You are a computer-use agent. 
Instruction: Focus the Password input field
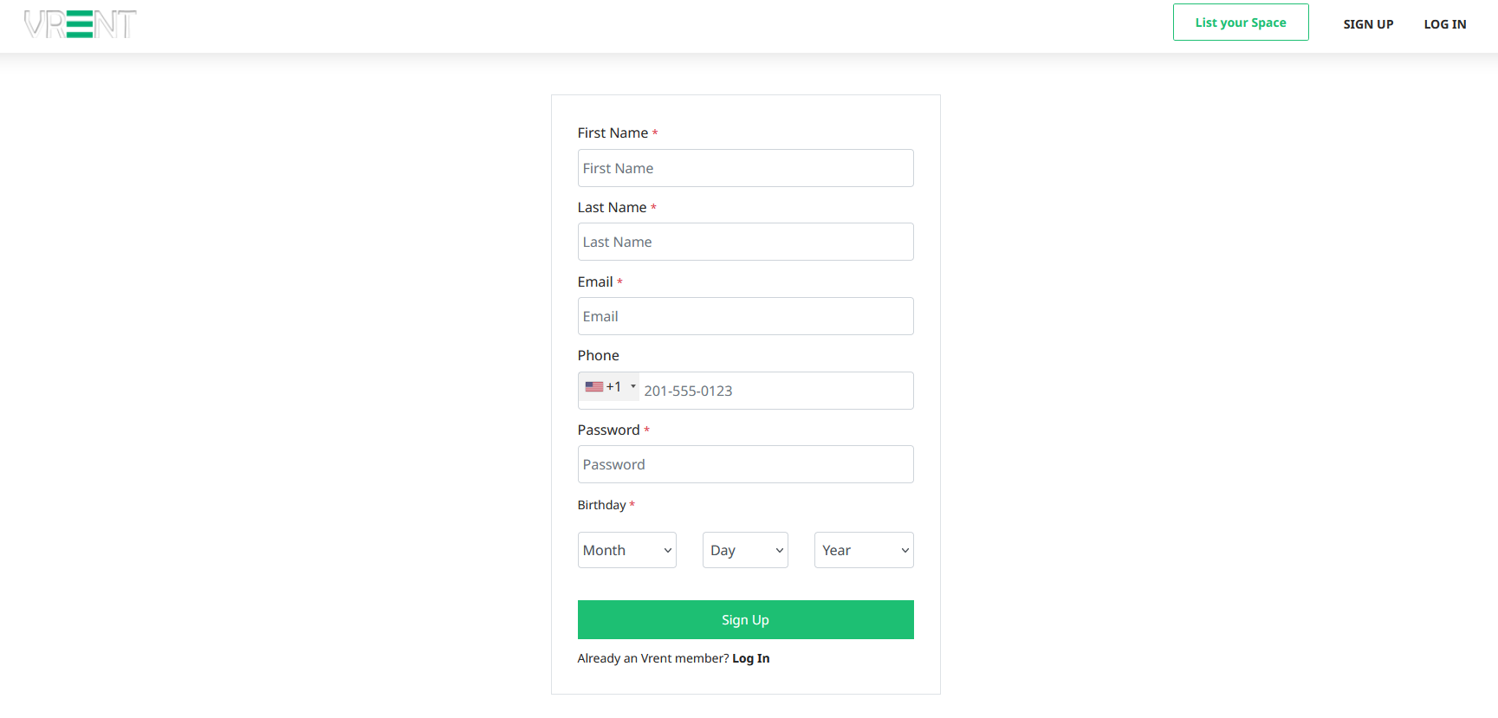(745, 464)
